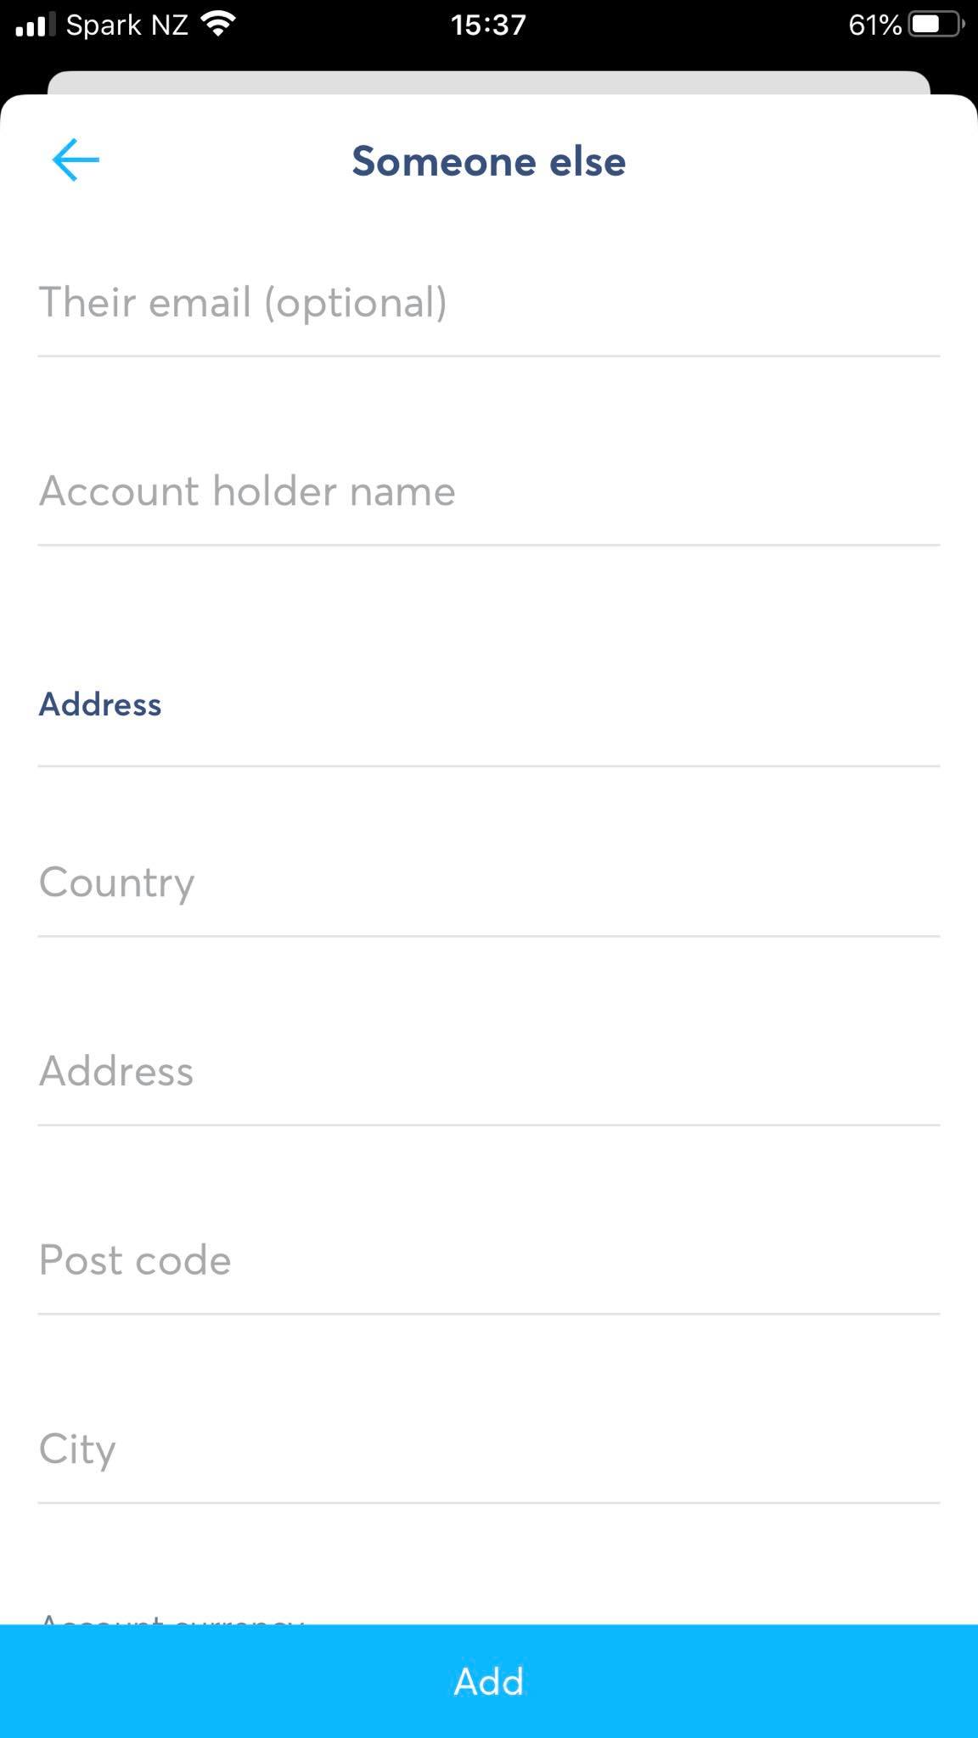
Task: Tap the 61% battery percentage
Action: pyautogui.click(x=874, y=25)
